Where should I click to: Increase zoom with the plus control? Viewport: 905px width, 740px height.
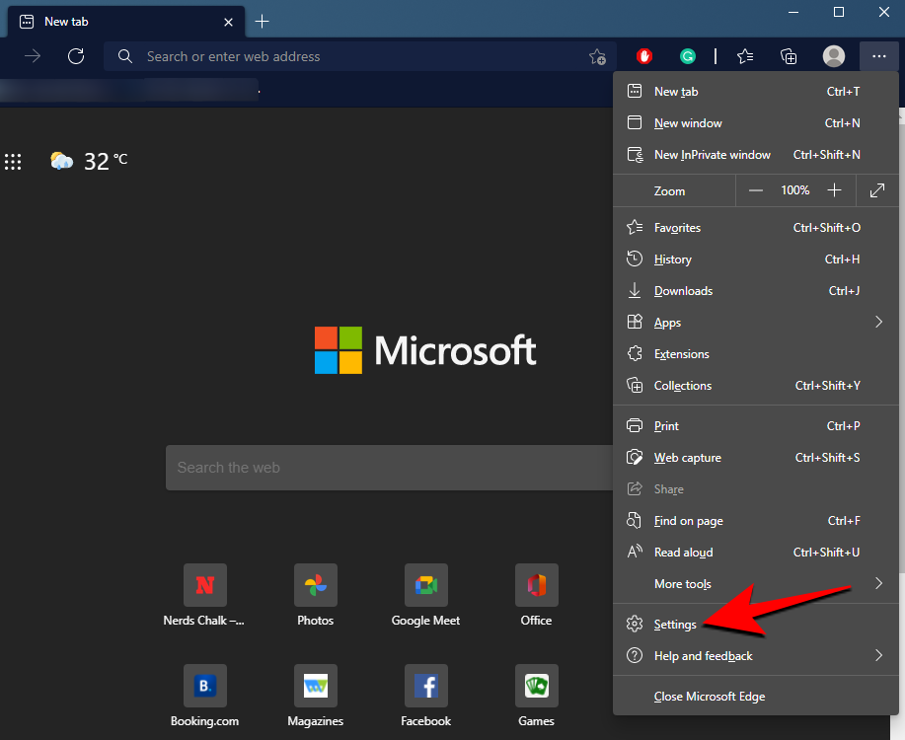point(835,189)
